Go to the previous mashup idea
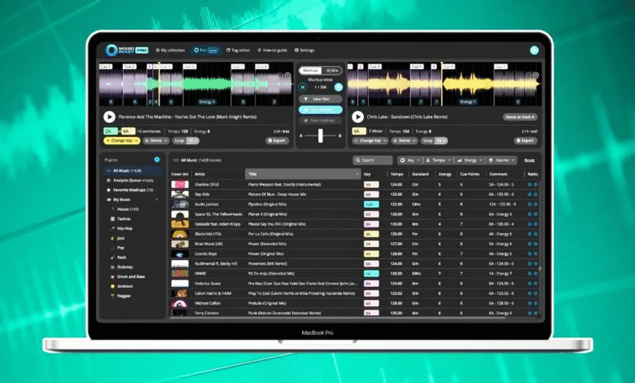The width and height of the screenshot is (635, 383). (x=302, y=87)
